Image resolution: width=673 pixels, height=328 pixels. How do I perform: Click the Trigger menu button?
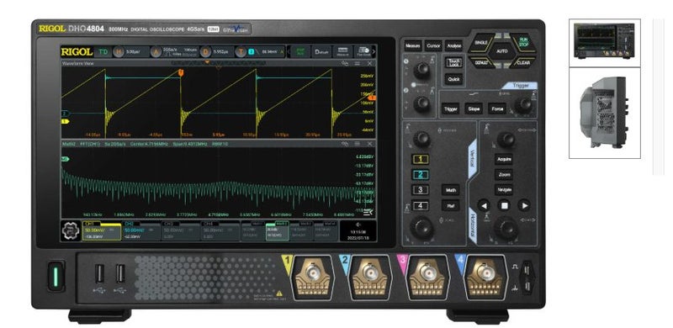450,108
